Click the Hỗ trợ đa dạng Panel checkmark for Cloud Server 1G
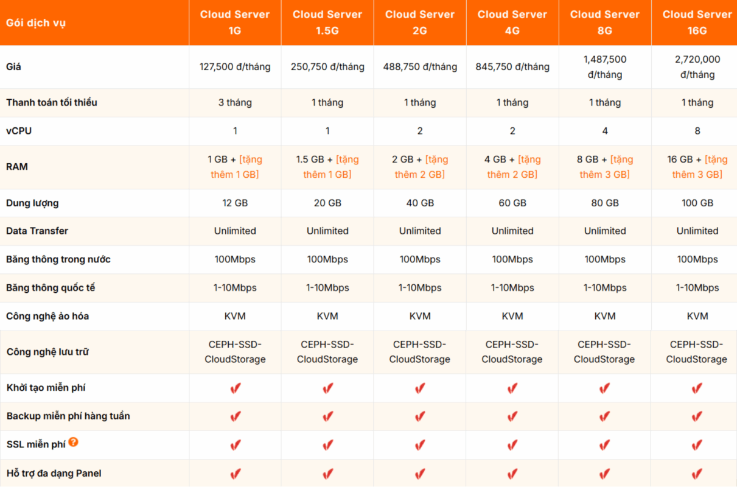The image size is (737, 487). (236, 474)
